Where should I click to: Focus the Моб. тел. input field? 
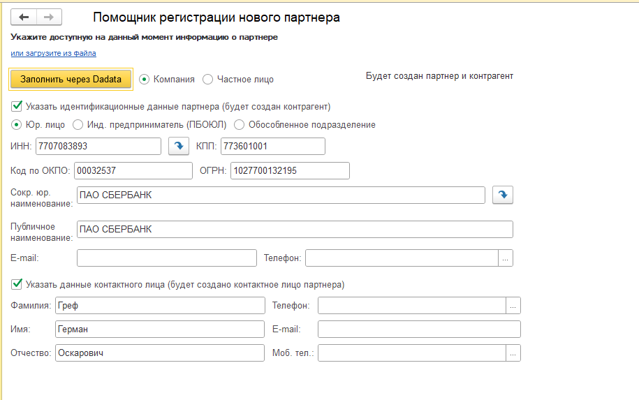(412, 353)
